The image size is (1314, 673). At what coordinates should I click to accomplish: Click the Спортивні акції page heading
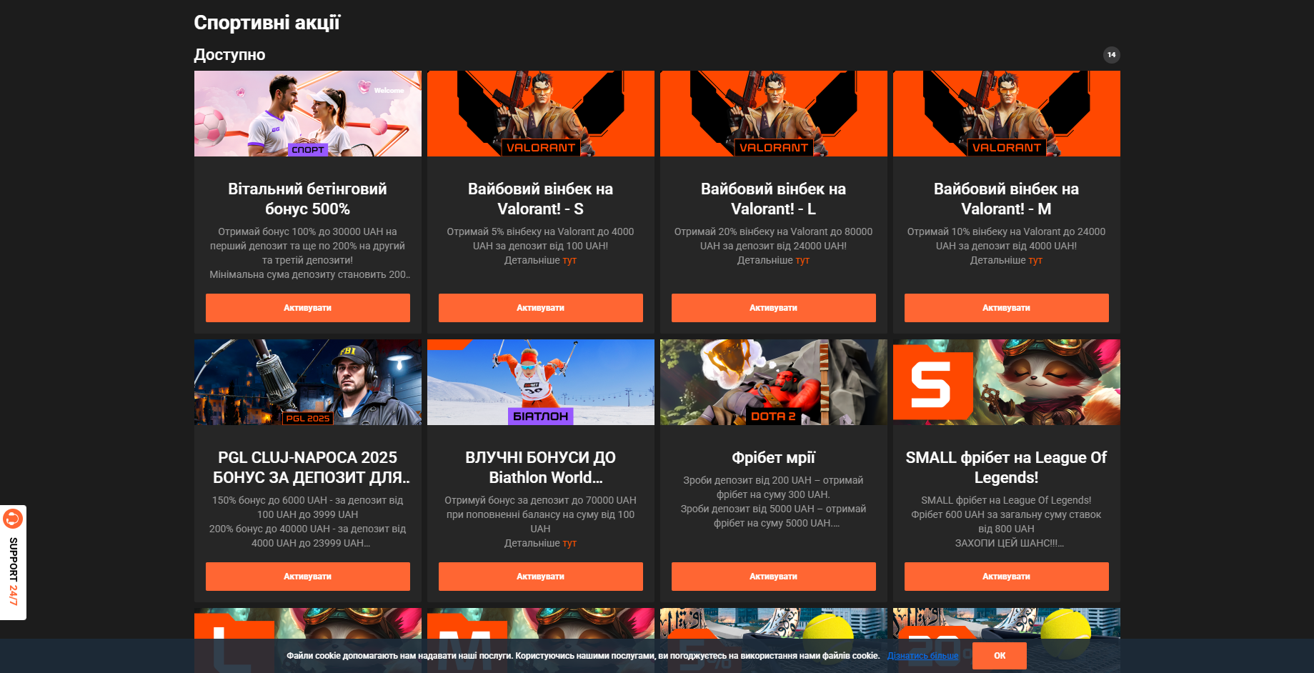tap(267, 23)
